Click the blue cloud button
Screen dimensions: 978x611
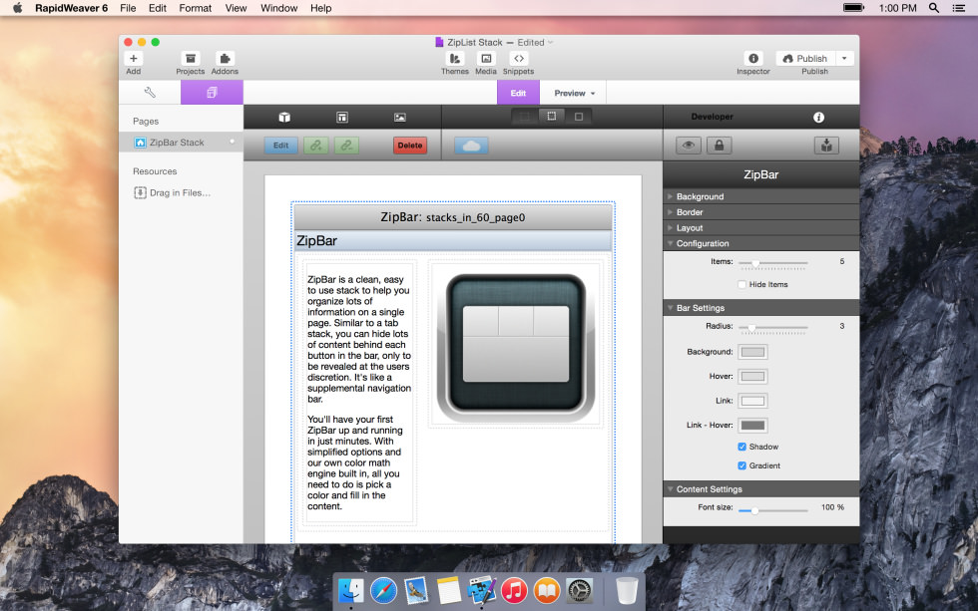click(471, 146)
